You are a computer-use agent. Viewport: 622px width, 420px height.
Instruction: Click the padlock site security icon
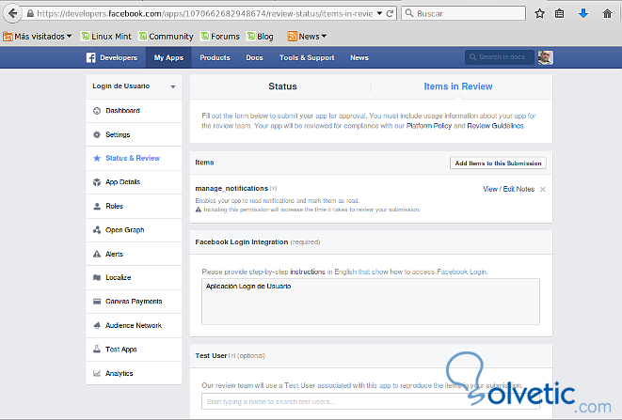(30, 13)
